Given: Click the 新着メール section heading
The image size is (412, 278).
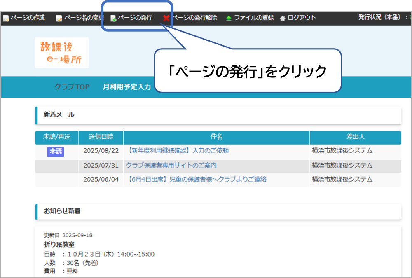Looking at the screenshot, I should pyautogui.click(x=59, y=115).
